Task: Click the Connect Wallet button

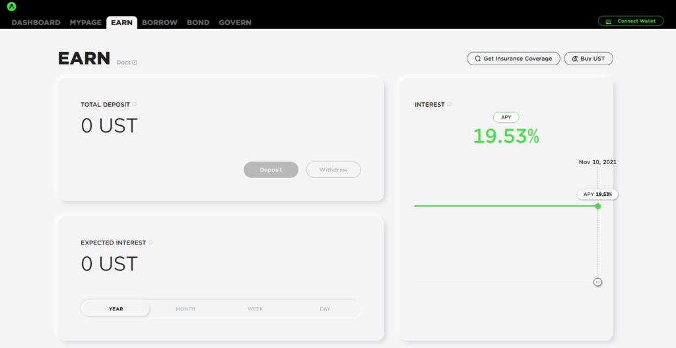Action: [x=630, y=20]
